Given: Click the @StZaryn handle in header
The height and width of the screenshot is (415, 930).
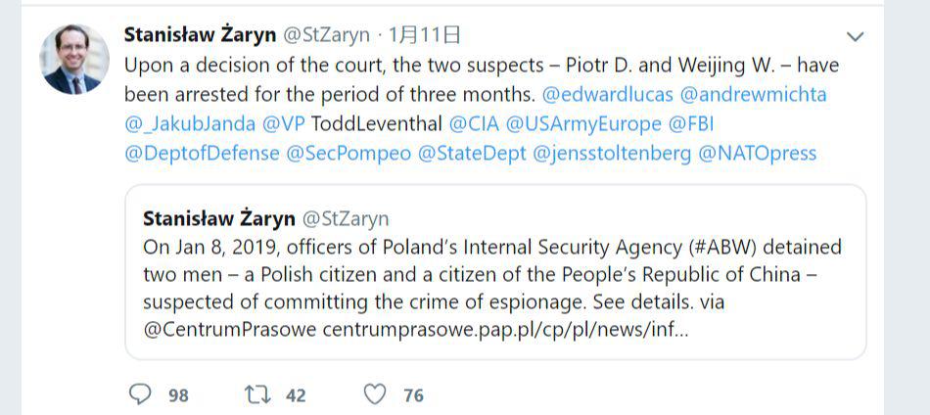Looking at the screenshot, I should [327, 35].
